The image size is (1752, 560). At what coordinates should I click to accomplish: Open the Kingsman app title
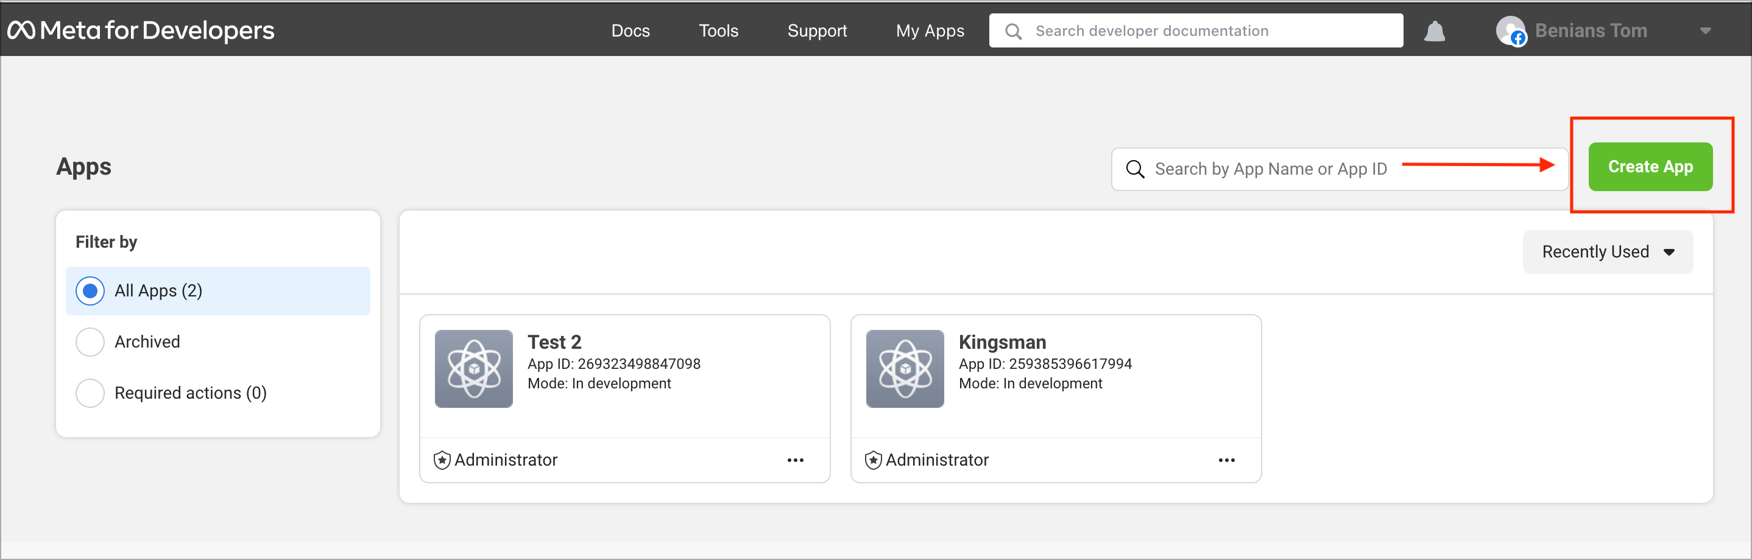click(1002, 342)
